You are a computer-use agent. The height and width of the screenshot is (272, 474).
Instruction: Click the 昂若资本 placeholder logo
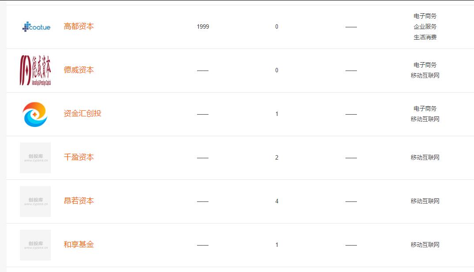click(35, 201)
